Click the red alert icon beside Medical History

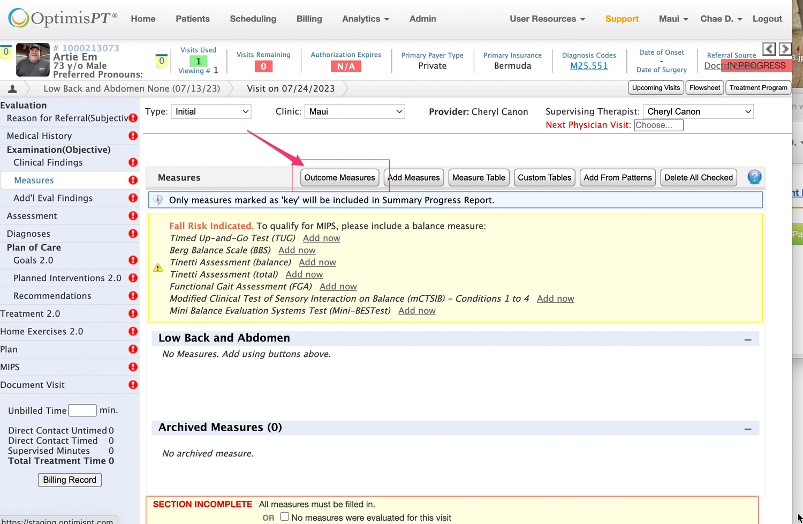tap(133, 136)
